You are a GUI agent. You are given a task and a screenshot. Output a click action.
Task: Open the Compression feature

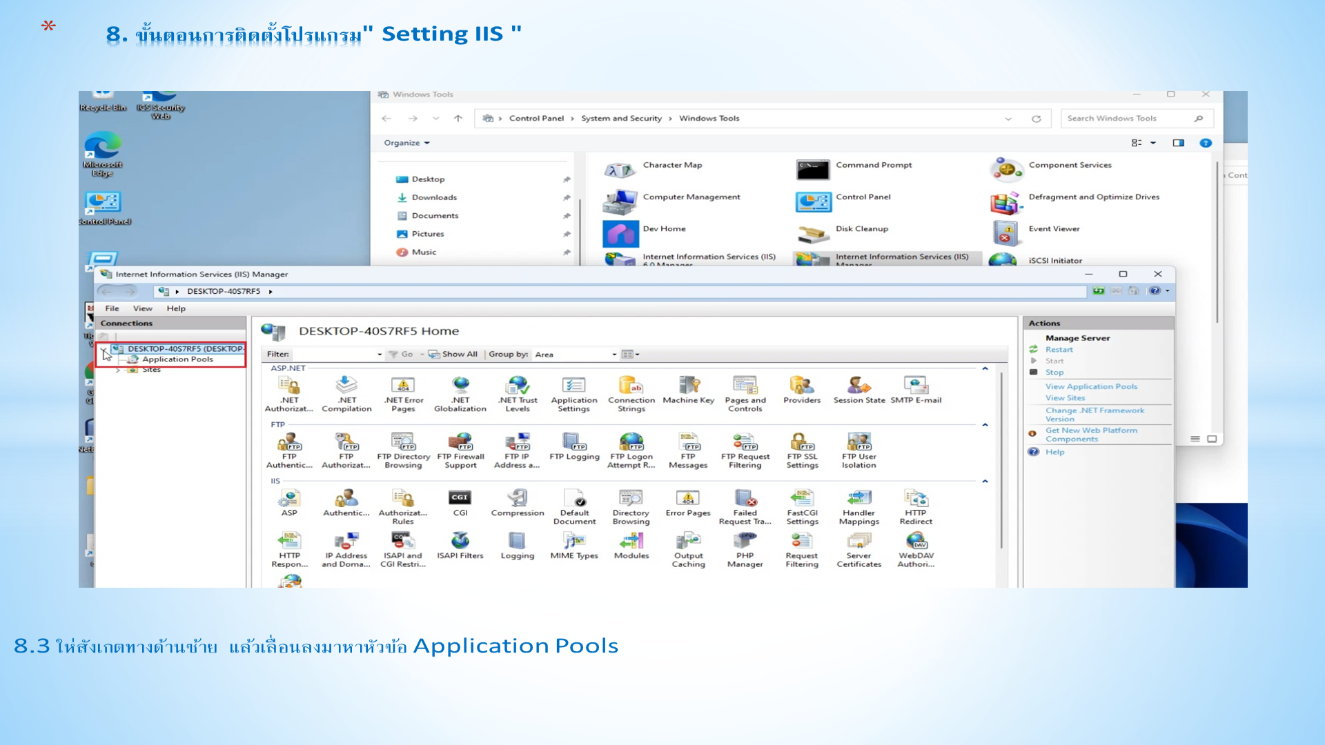coord(518,503)
